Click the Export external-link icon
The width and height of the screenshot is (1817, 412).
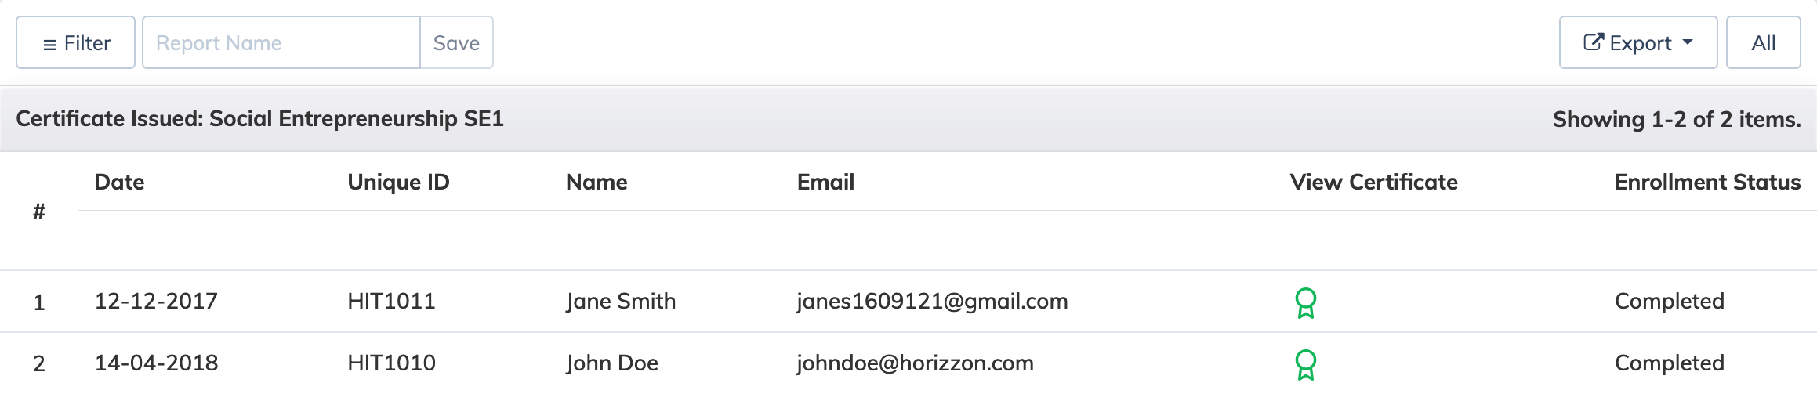tap(1593, 42)
